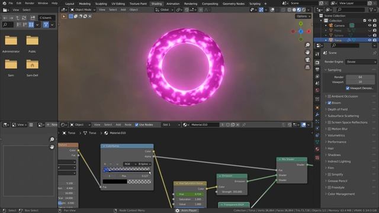Open Object Mode dropdown in viewport
The image size is (379, 213).
pos(83,10)
